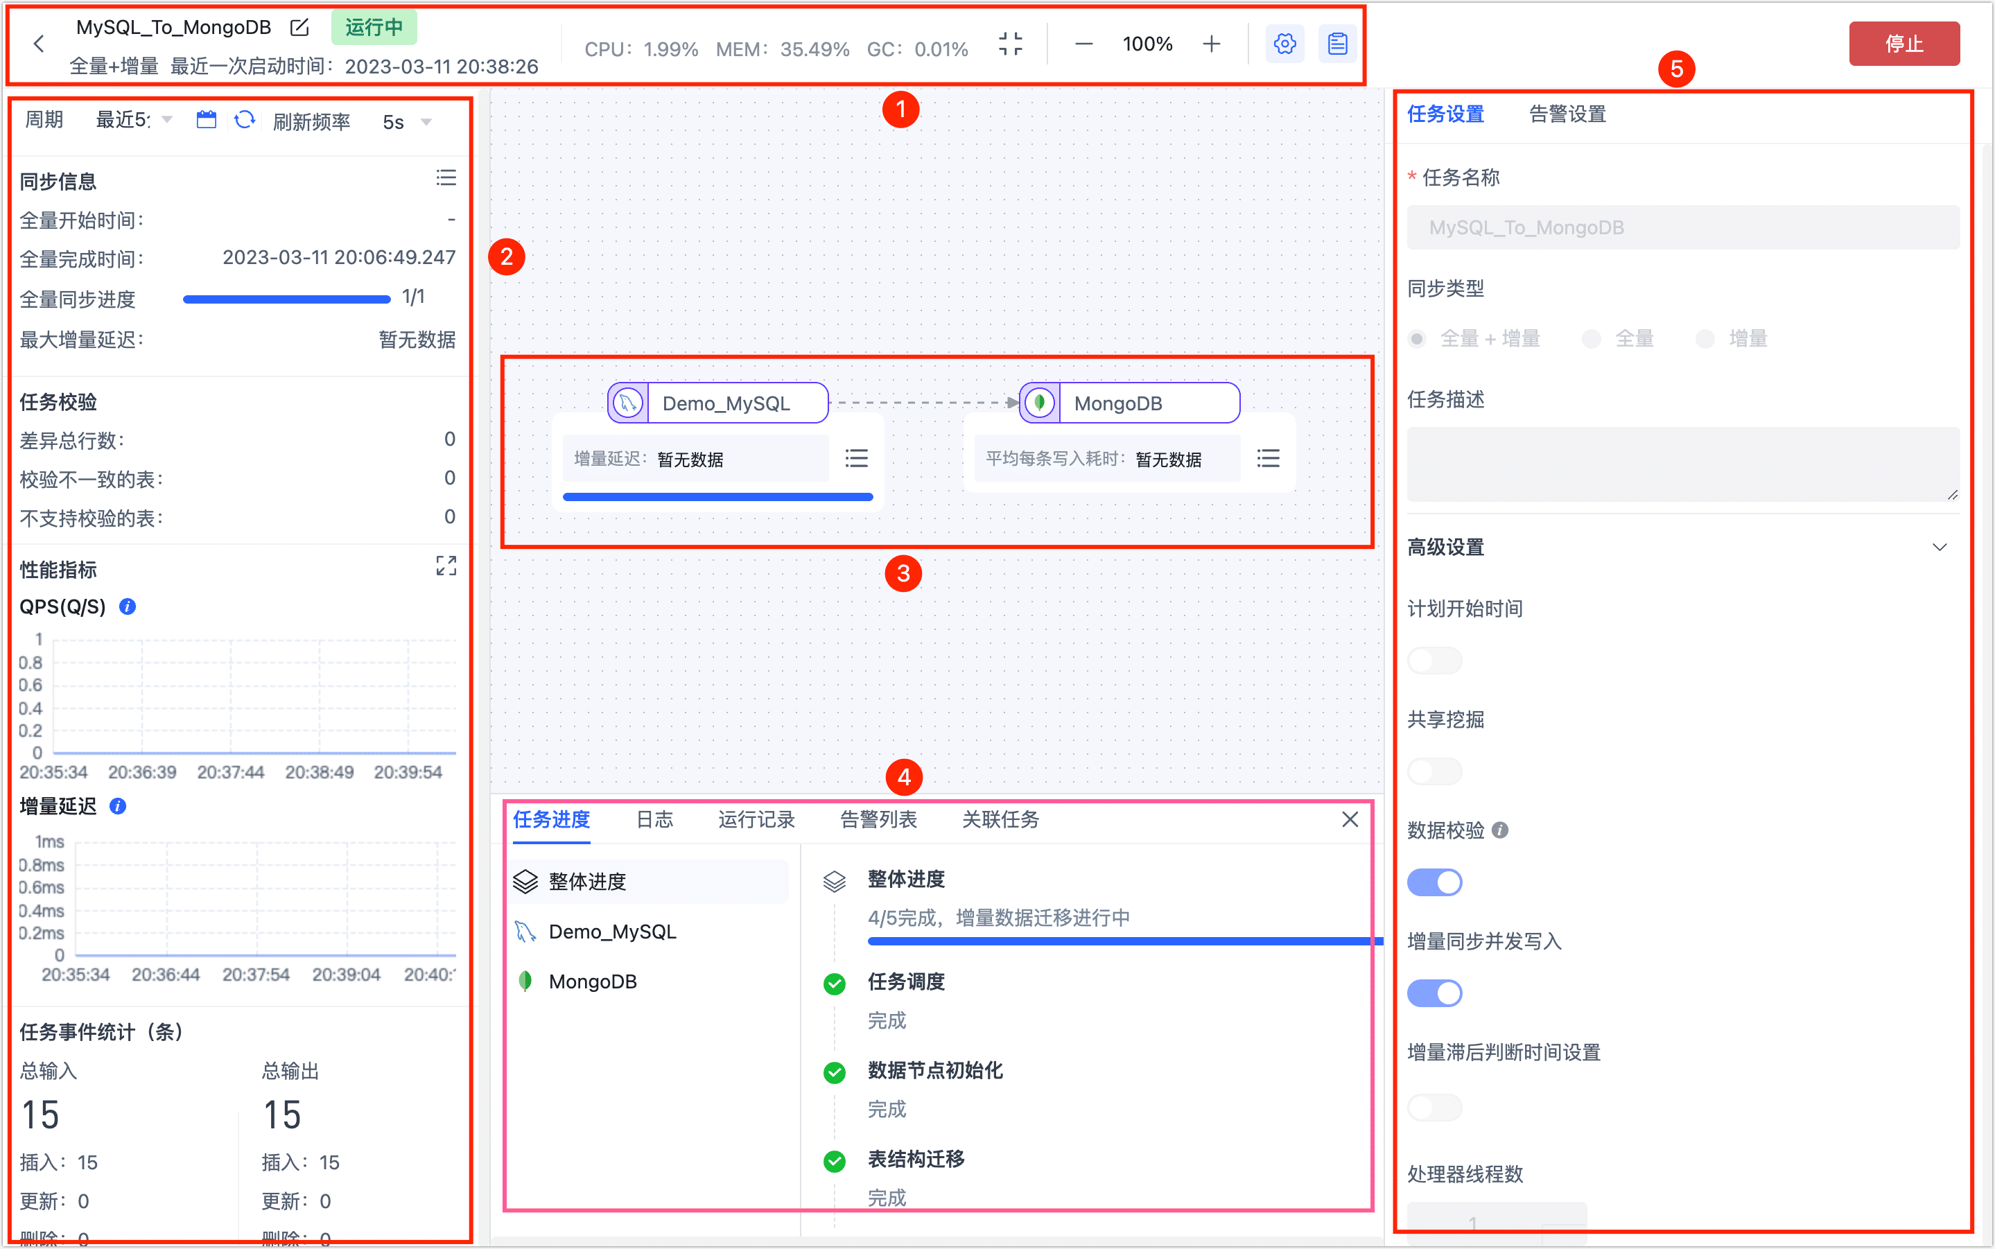Open the 最近5 period dropdown
The image size is (1995, 1249).
point(134,121)
